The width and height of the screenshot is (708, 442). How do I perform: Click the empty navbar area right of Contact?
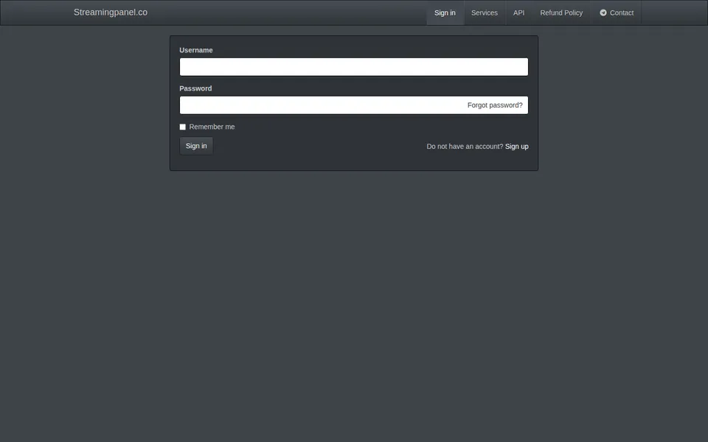pyautogui.click(x=674, y=13)
